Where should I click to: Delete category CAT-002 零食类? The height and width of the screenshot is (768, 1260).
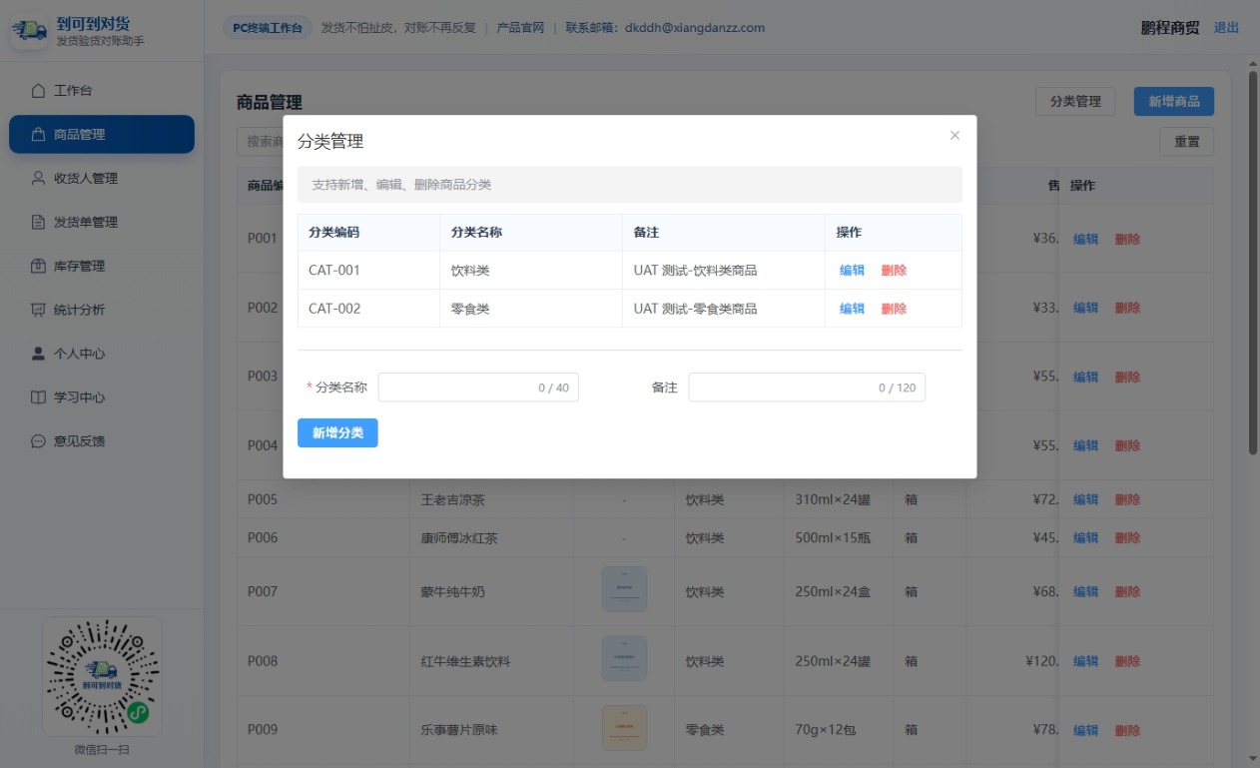click(894, 309)
